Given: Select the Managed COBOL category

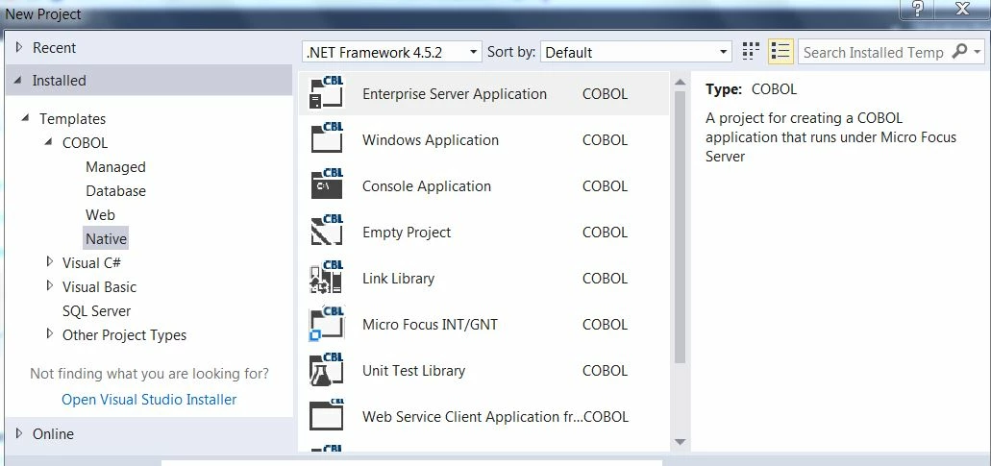Looking at the screenshot, I should (x=115, y=166).
